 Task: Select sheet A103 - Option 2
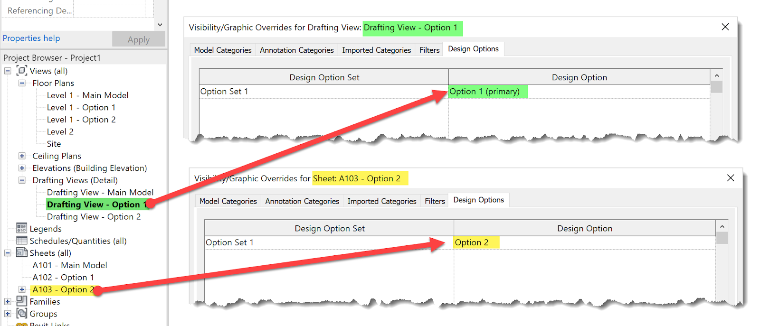tap(63, 289)
